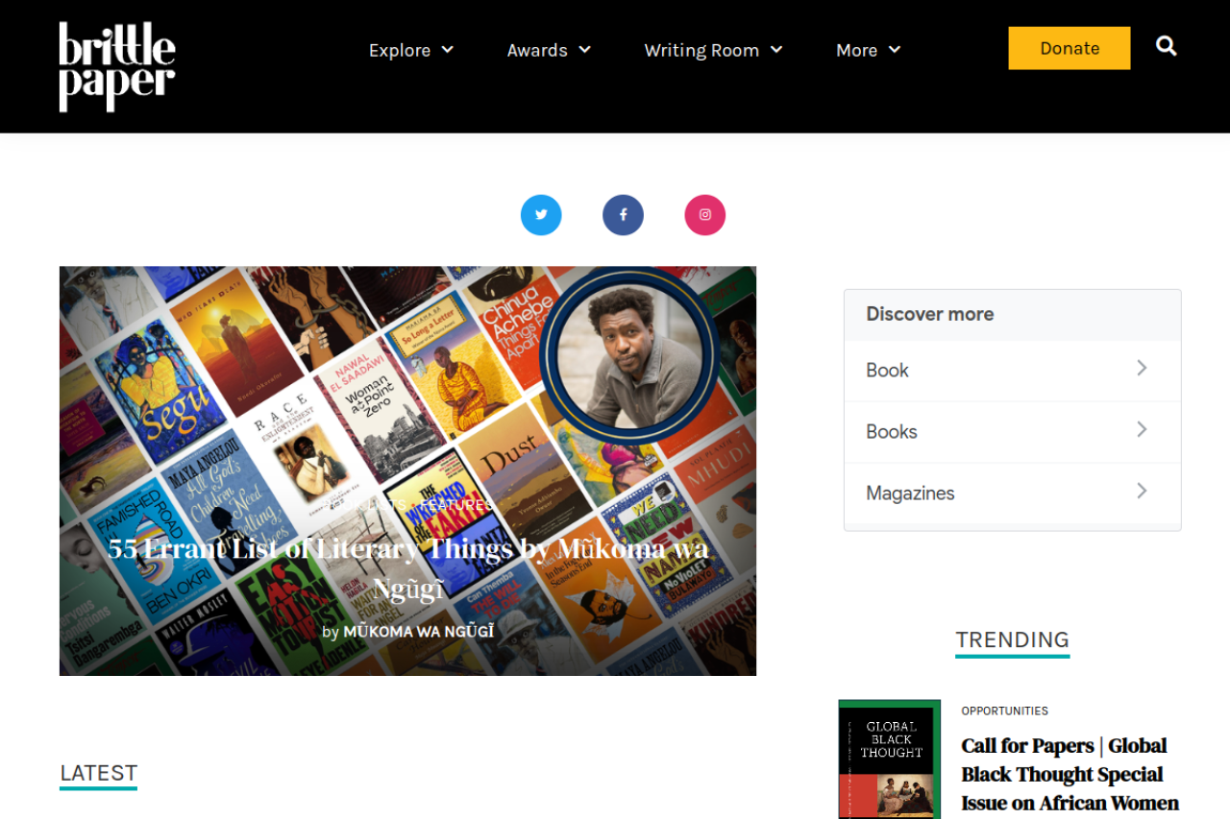Viewport: 1230px width, 819px height.
Task: Click the OPPORTUNITIES category label
Action: (x=1004, y=711)
